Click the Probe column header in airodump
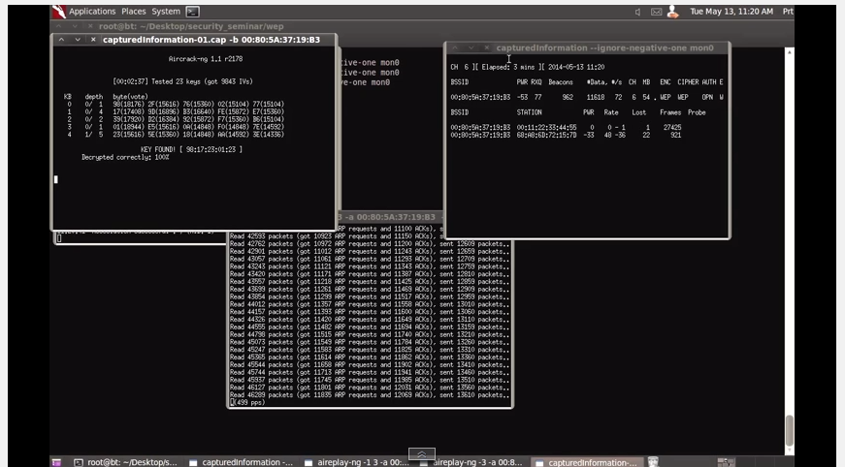This screenshot has width=845, height=467. tap(697, 112)
